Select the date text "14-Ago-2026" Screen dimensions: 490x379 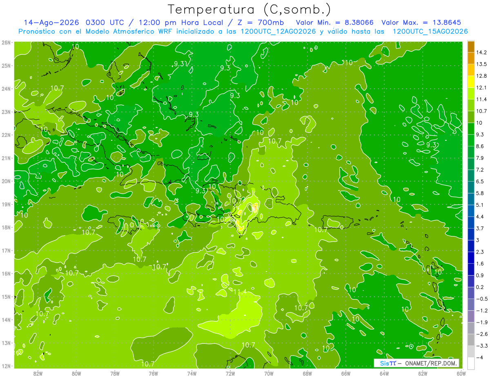tap(52, 22)
